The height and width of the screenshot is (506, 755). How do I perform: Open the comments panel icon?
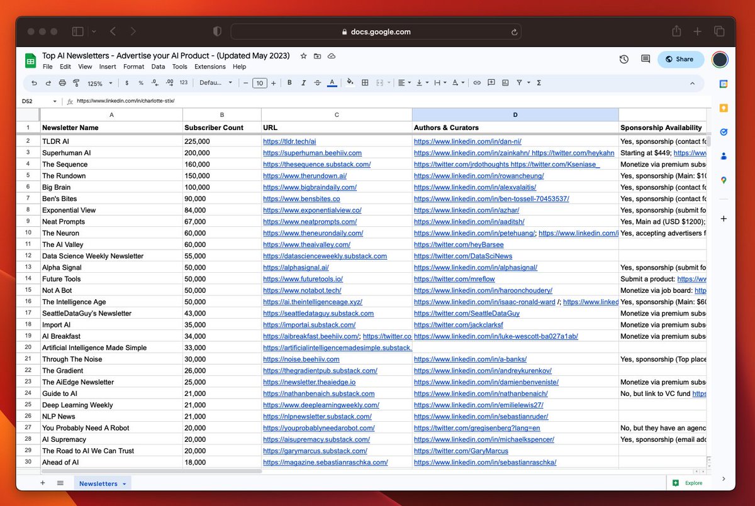point(646,59)
